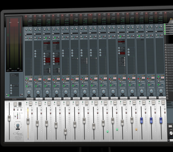Click the blue Rvb Short fader handle
This screenshot has width=173, height=152.
(142, 121)
